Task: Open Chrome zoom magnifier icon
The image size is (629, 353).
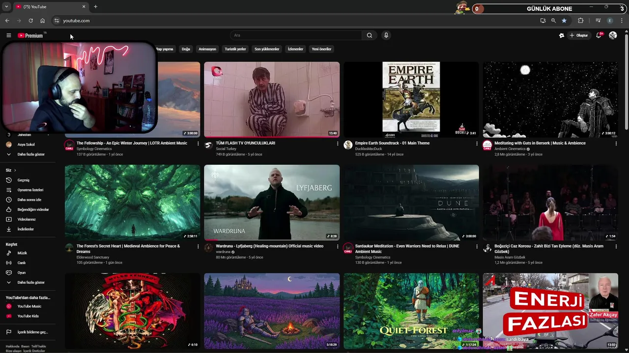Action: [x=553, y=21]
